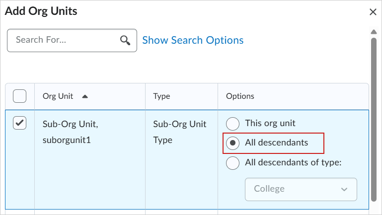The width and height of the screenshot is (382, 215).
Task: Click the Options column header
Action: [x=240, y=96]
